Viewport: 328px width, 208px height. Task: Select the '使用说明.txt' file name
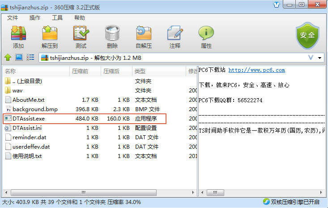(x=27, y=156)
